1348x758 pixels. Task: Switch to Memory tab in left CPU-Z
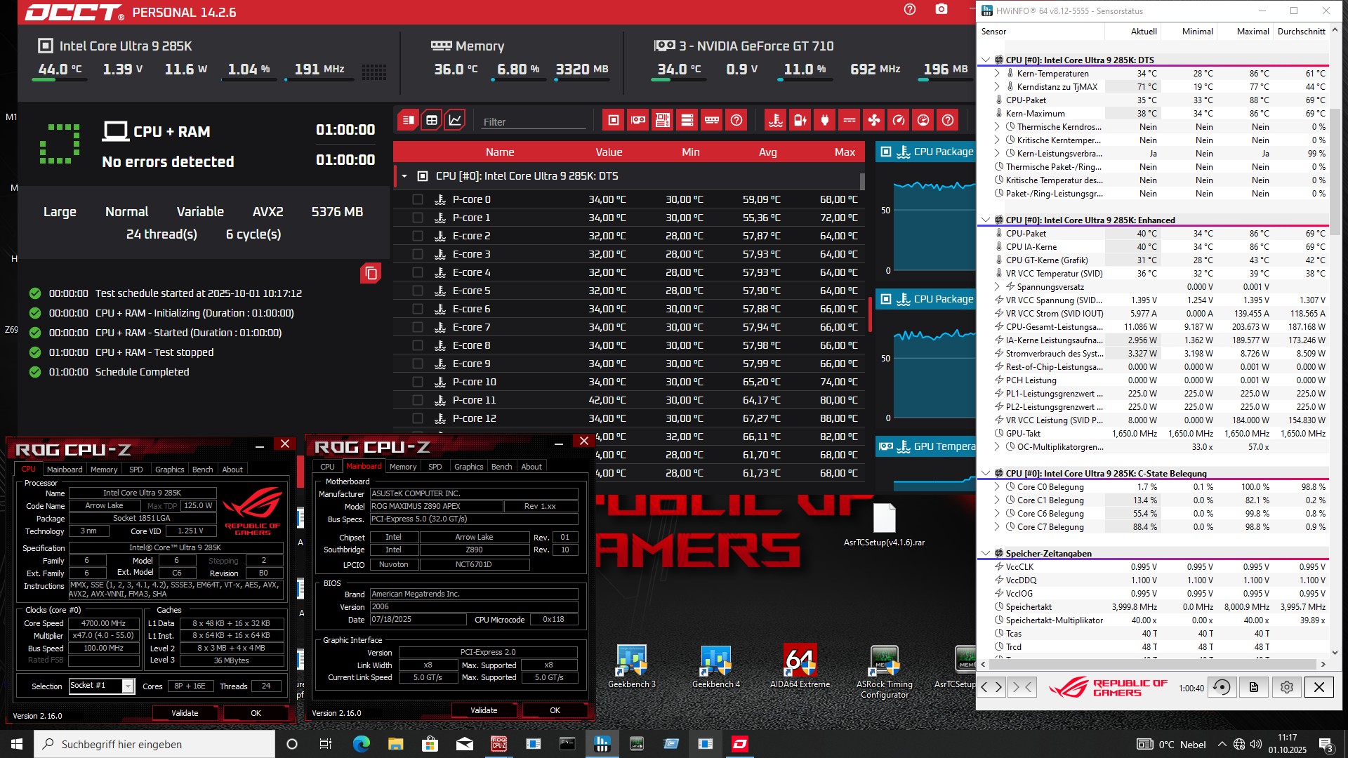click(104, 470)
